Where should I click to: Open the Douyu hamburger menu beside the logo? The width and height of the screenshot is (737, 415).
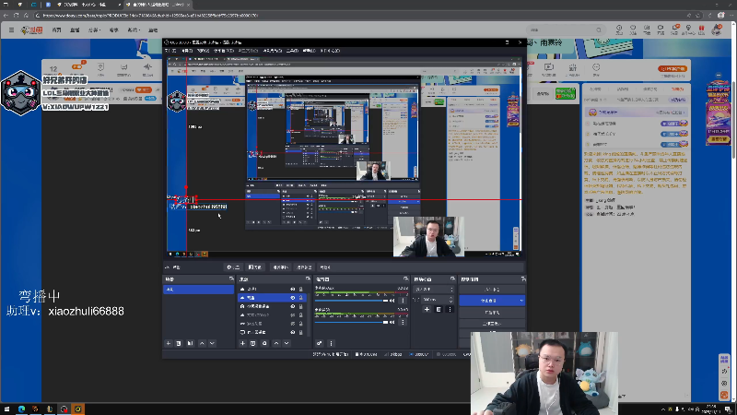pos(11,30)
